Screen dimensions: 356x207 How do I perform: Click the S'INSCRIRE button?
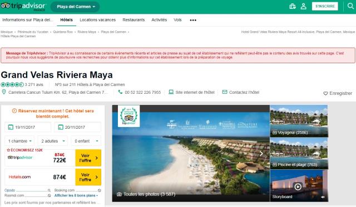325,6
